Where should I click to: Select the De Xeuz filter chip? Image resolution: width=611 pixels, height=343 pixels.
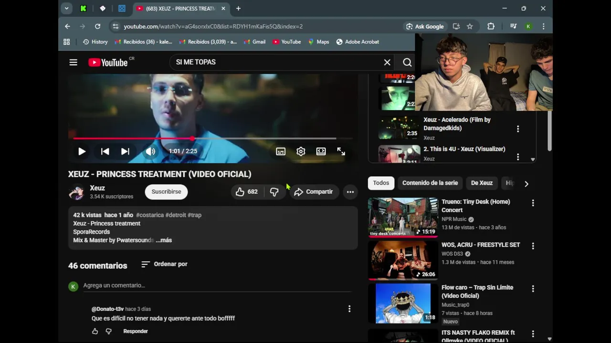coord(482,183)
